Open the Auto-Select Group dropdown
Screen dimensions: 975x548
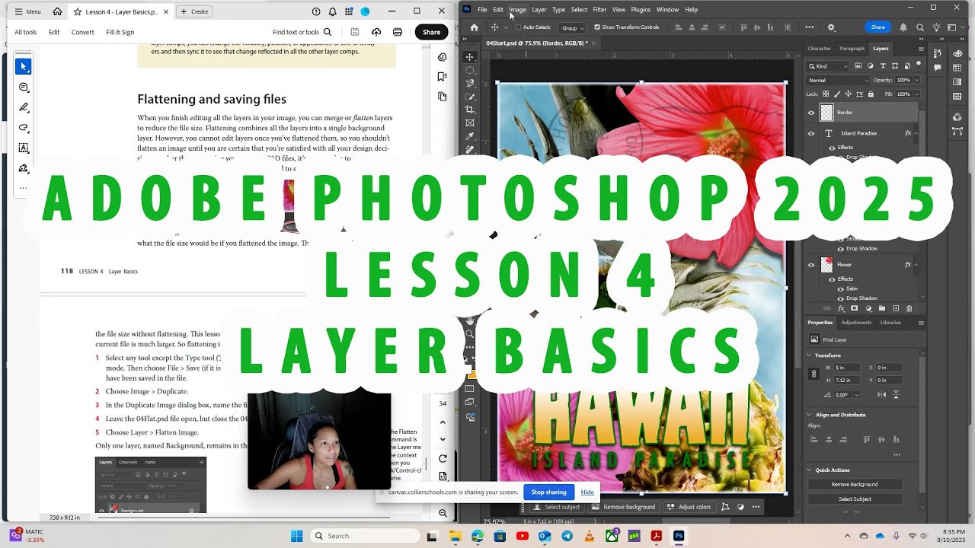point(572,27)
